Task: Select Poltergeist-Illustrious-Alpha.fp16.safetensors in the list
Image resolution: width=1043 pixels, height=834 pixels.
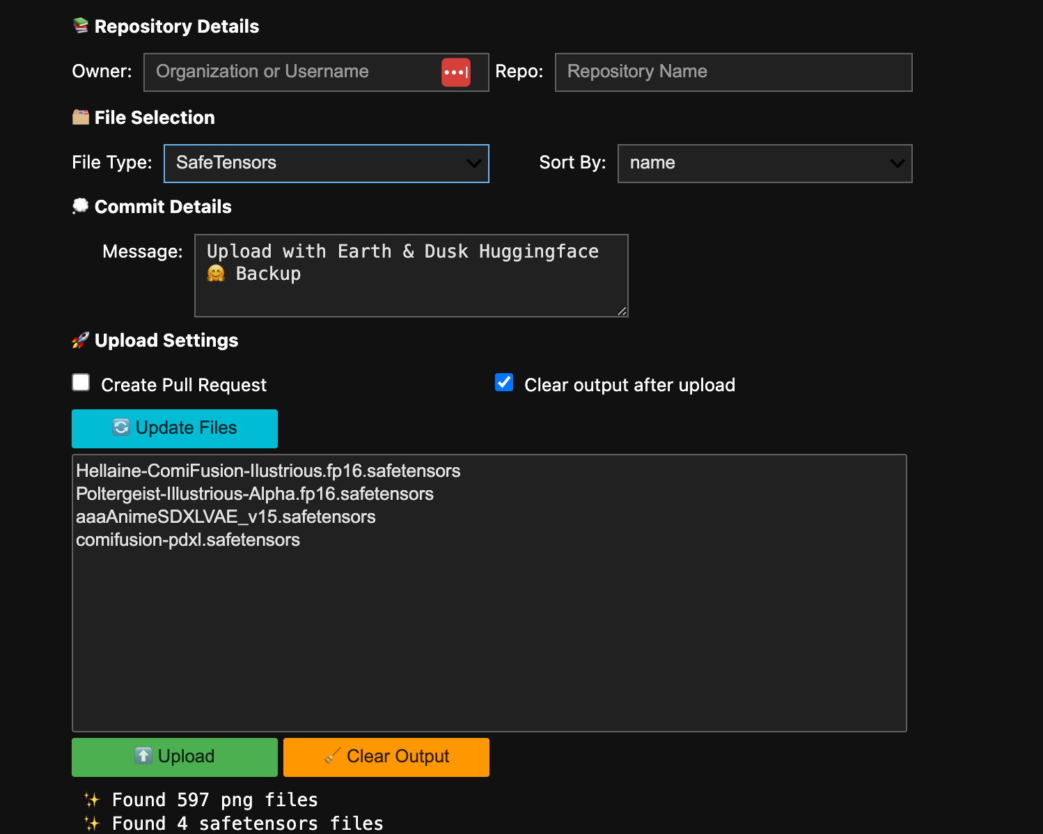Action: (x=255, y=494)
